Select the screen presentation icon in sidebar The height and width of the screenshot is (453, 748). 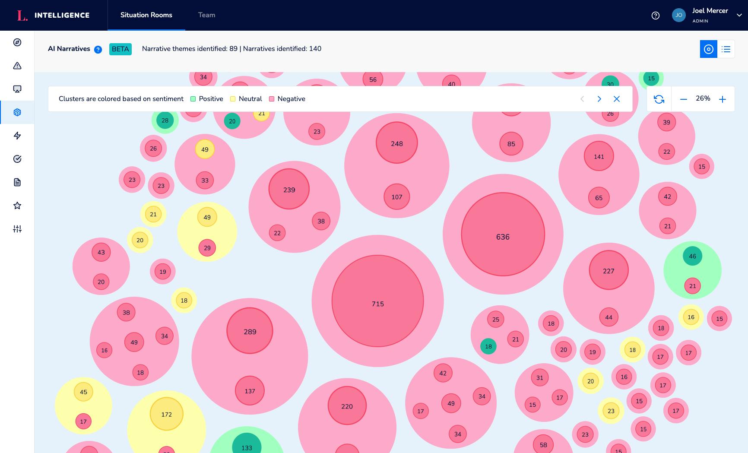(x=17, y=89)
